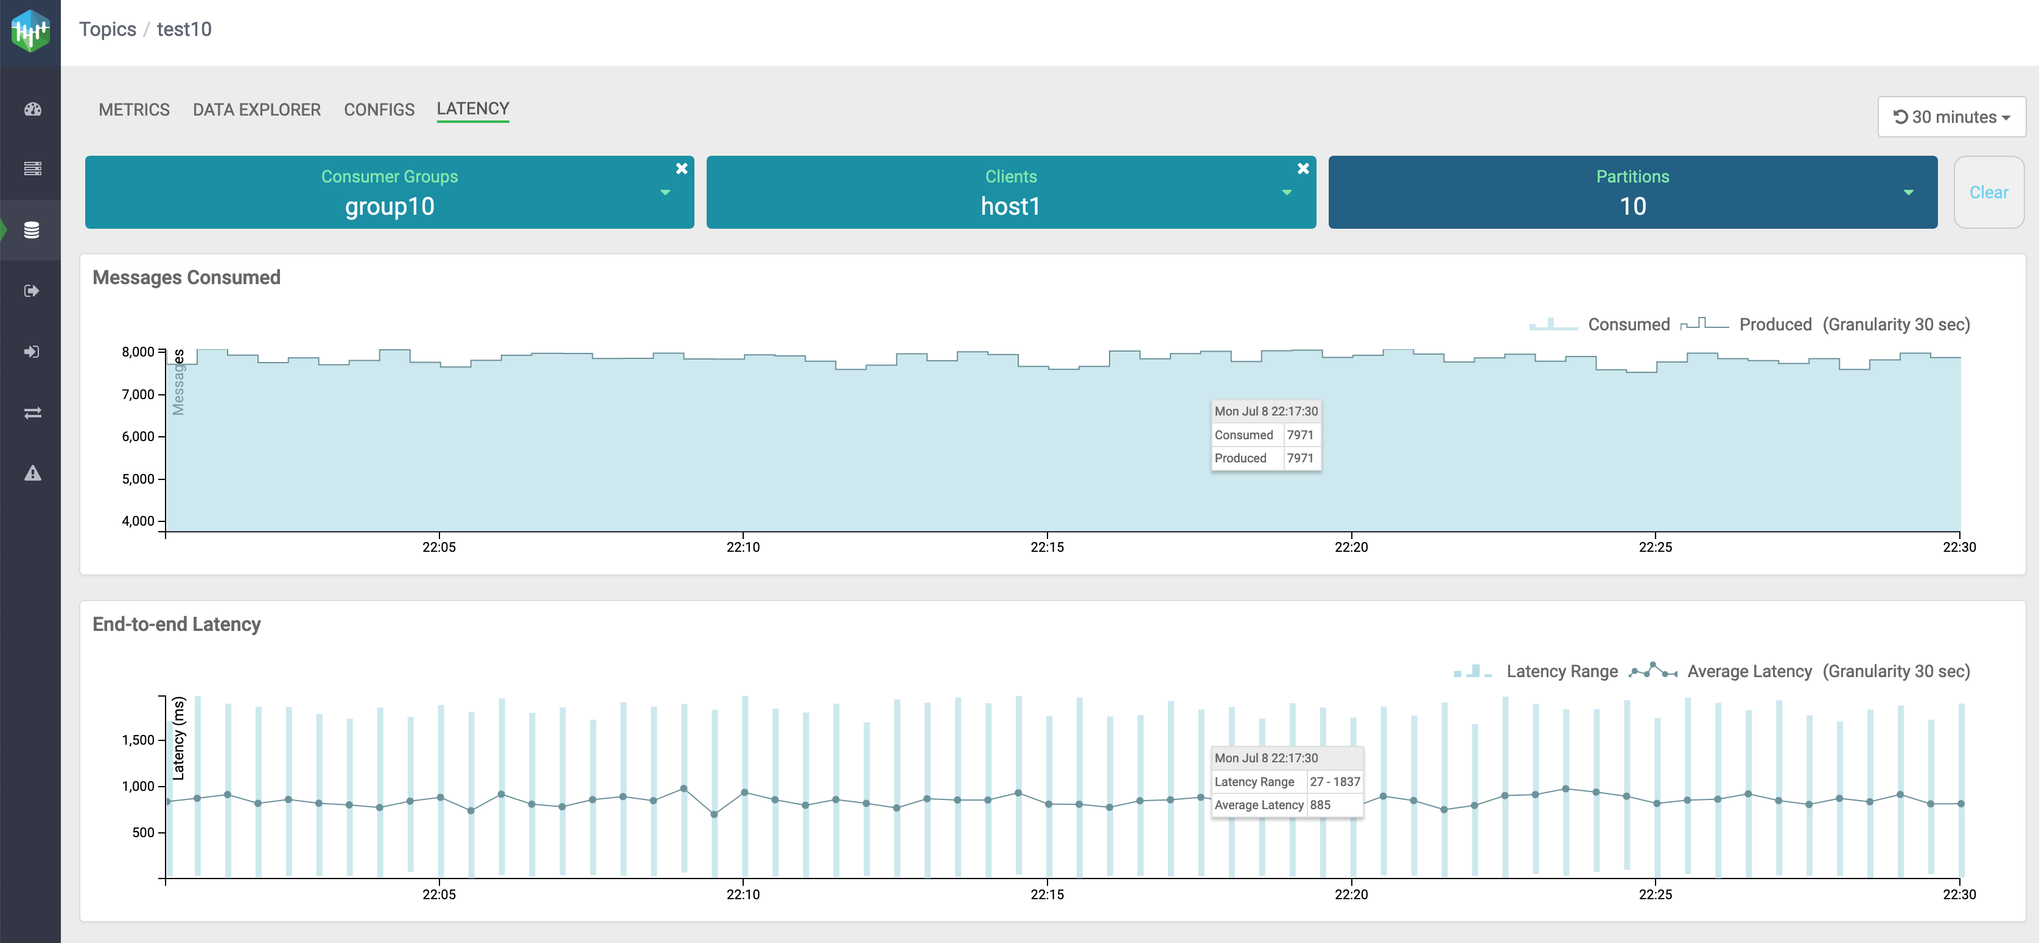Open the dashboard gauge sidebar icon
2039x943 pixels.
32,109
